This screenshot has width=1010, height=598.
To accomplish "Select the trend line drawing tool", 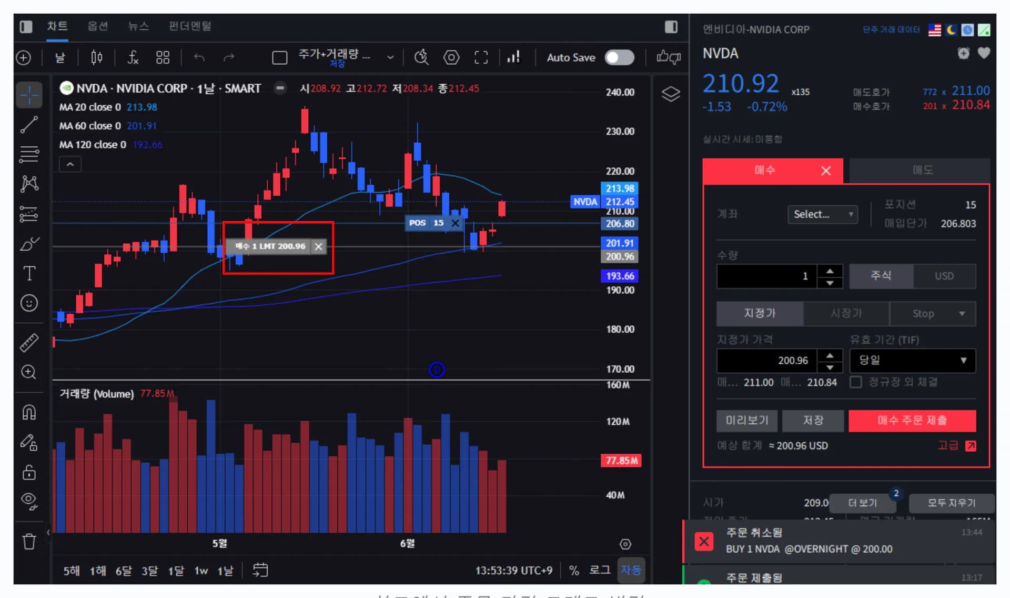I will [29, 125].
